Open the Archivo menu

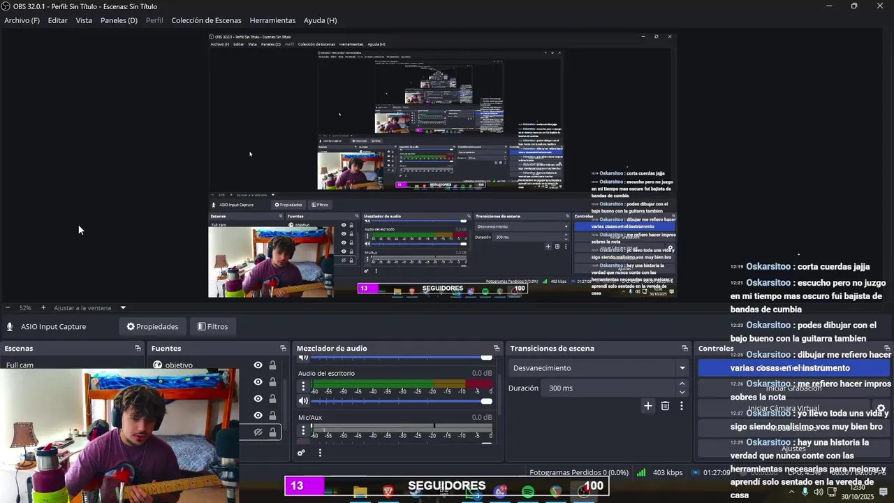(22, 20)
